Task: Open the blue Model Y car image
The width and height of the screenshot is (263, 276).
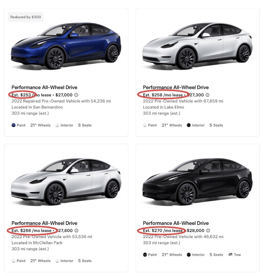Action: tap(66, 46)
